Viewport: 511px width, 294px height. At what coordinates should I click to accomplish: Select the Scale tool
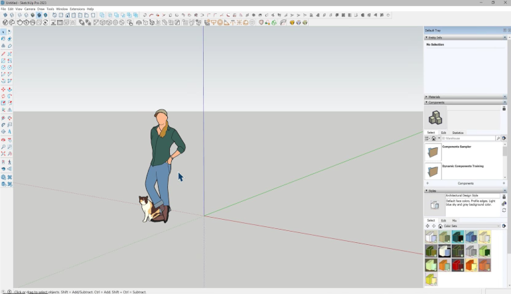pos(3,103)
